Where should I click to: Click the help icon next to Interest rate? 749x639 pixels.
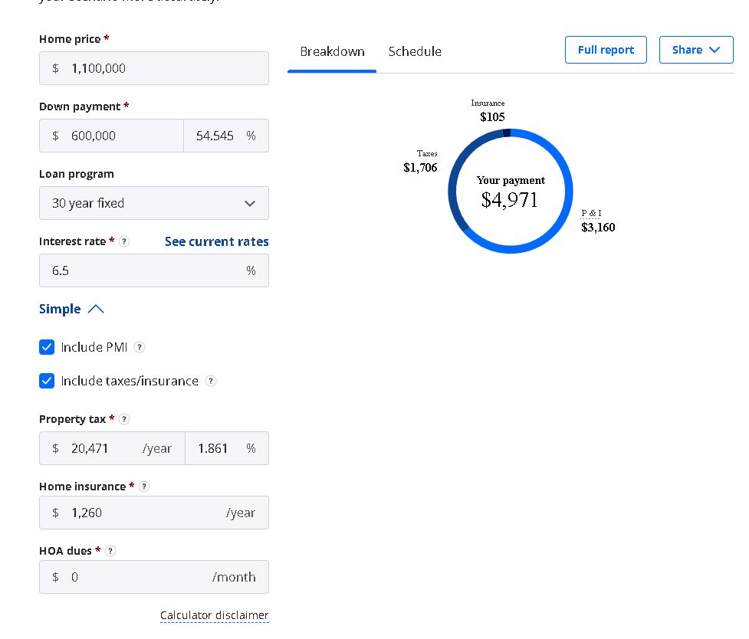click(x=124, y=241)
